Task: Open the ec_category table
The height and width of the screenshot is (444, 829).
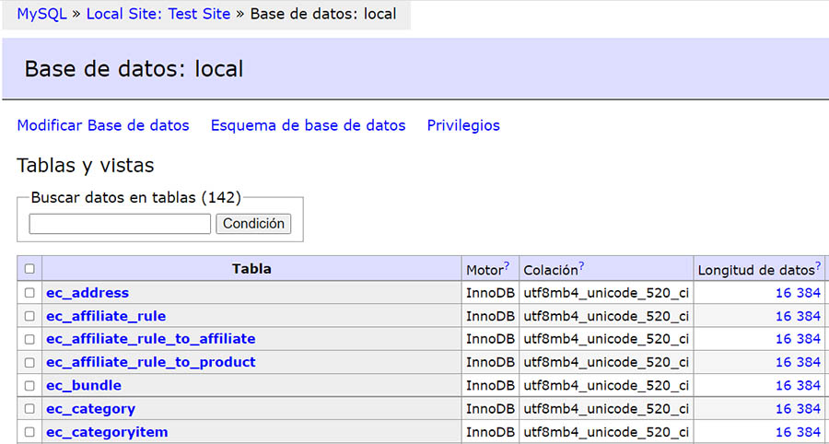Action: point(90,409)
